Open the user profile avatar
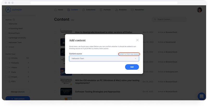This screenshot has height=109, width=208. pos(199,10)
